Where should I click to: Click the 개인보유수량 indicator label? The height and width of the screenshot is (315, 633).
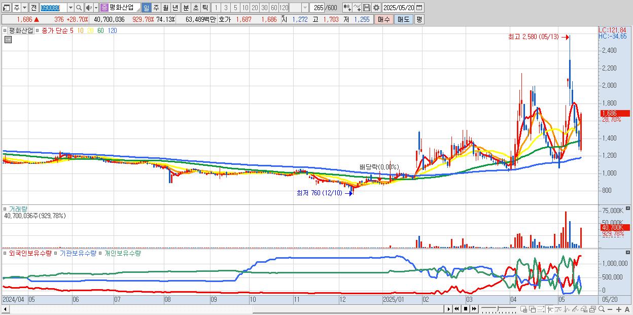point(122,253)
